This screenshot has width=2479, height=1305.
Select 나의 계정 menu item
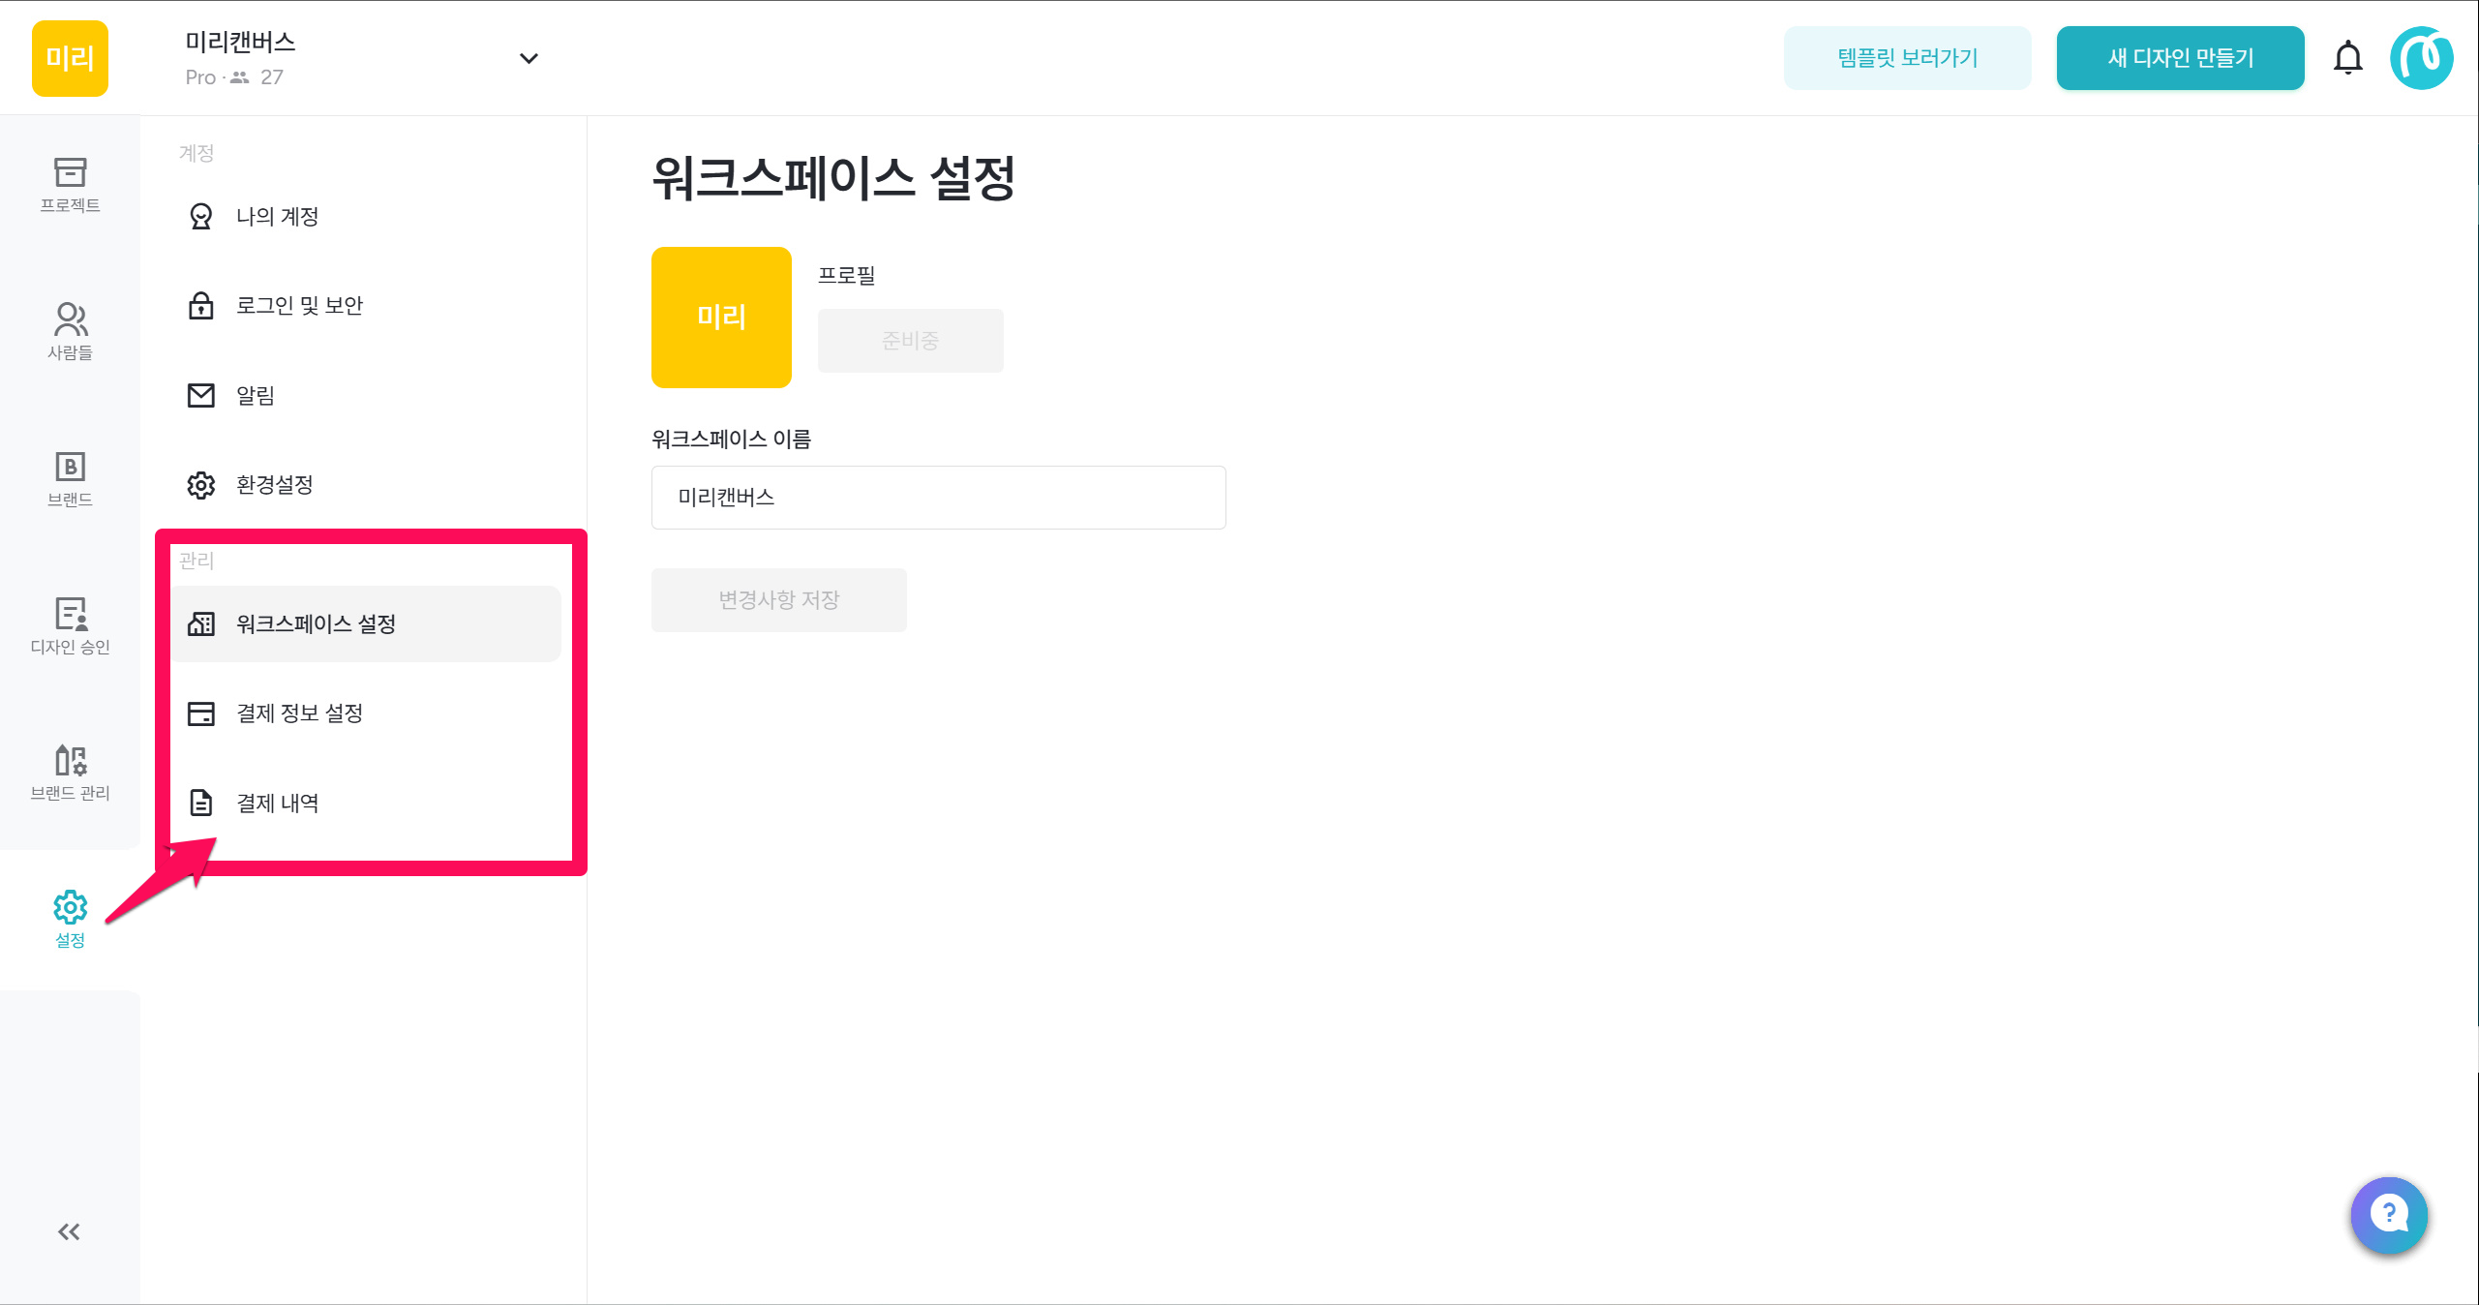[278, 216]
